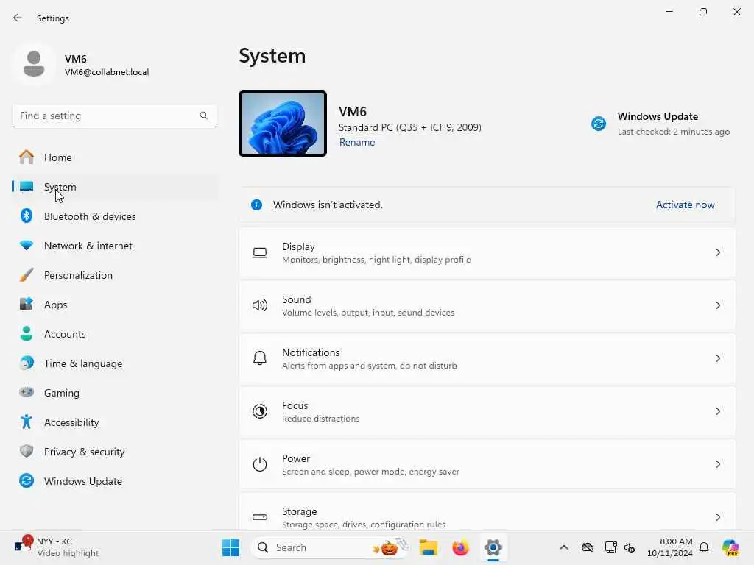Open Network & internet label in sidebar
754x565 pixels.
pyautogui.click(x=88, y=246)
